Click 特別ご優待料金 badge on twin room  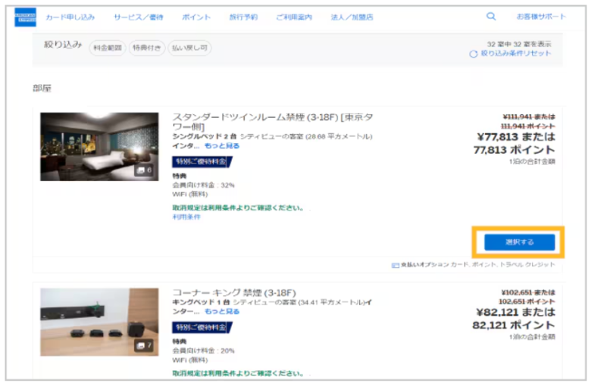tap(202, 162)
